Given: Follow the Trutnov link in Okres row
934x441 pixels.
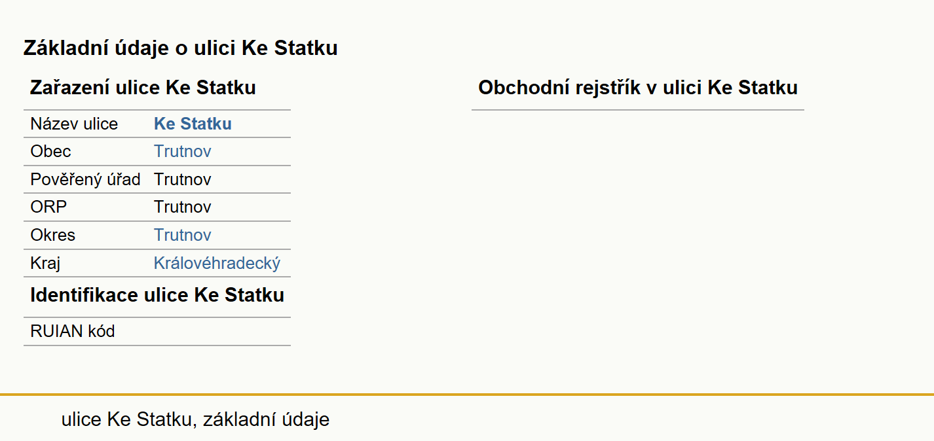Looking at the screenshot, I should [x=183, y=235].
